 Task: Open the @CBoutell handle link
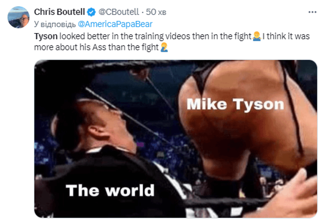tap(119, 12)
